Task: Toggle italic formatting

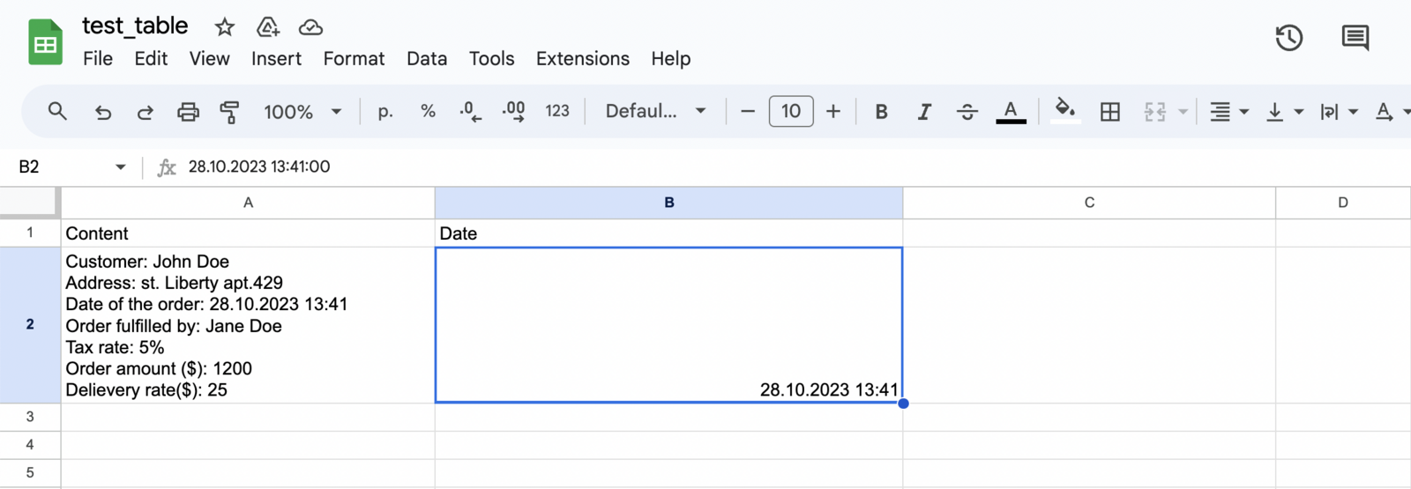Action: tap(924, 112)
